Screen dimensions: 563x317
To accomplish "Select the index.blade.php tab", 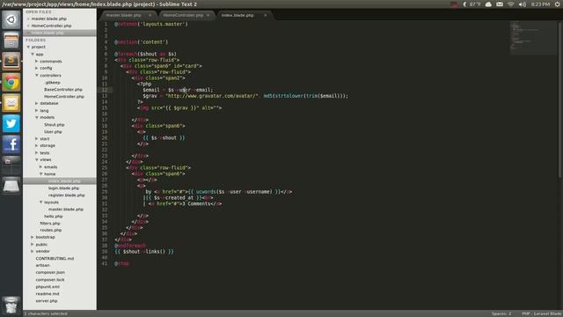I will 238,15.
